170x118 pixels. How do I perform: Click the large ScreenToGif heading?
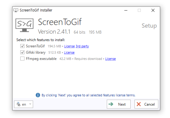(60, 22)
